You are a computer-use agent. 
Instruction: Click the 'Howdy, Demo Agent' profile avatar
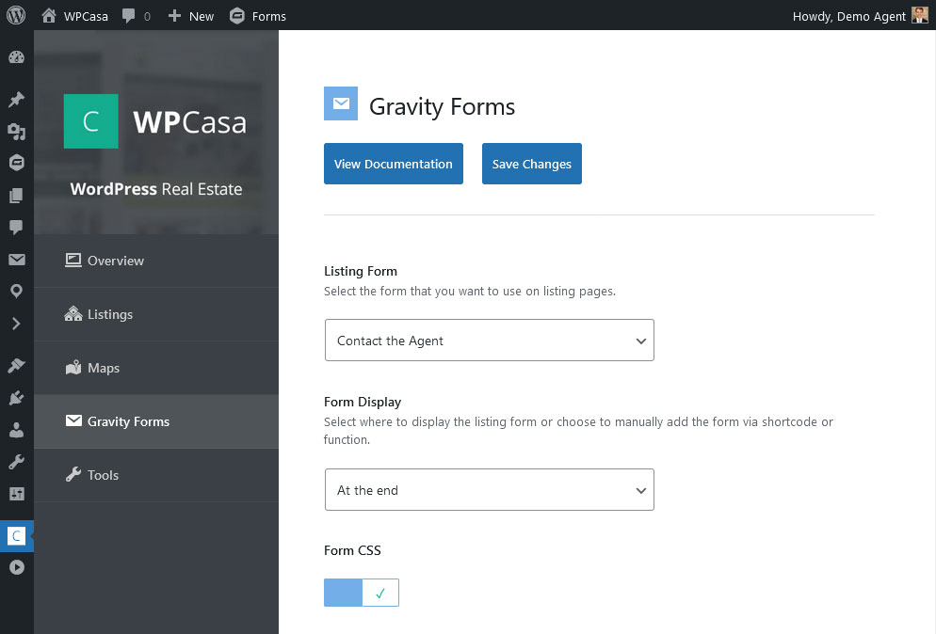(920, 16)
